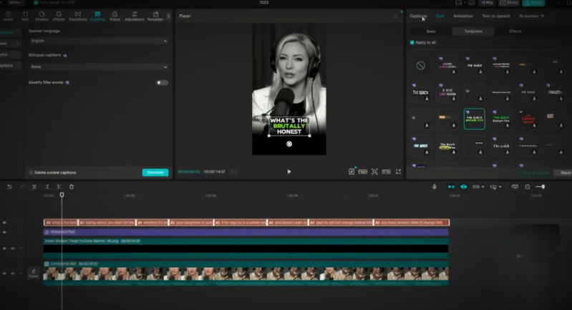
Task: Expand the Bilingual captions dropdown
Action: (x=98, y=67)
